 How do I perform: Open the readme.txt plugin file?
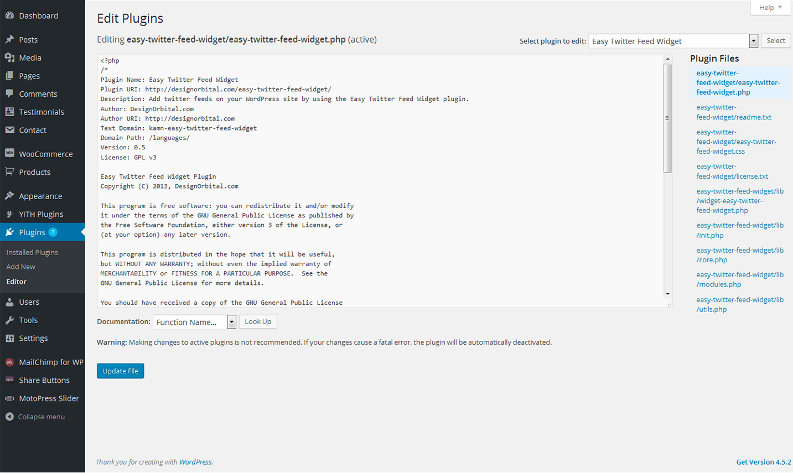[733, 112]
